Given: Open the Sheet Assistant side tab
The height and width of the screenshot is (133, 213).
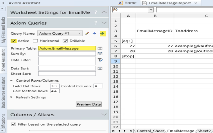Looking at the screenshot, I should [3, 60].
